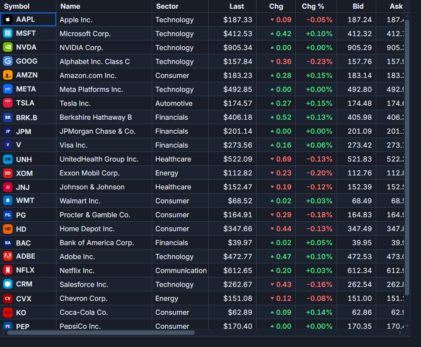Select the AAPL symbol cell

(28, 19)
